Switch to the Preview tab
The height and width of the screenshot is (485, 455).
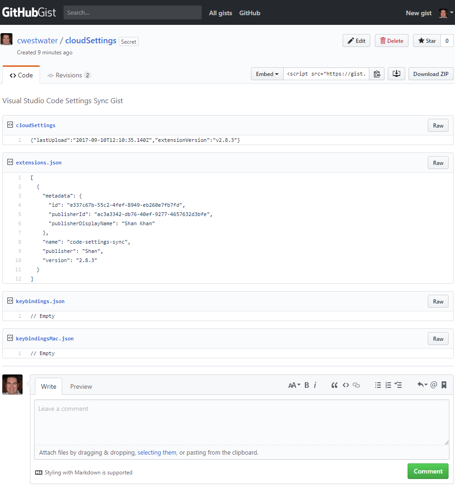tap(81, 386)
